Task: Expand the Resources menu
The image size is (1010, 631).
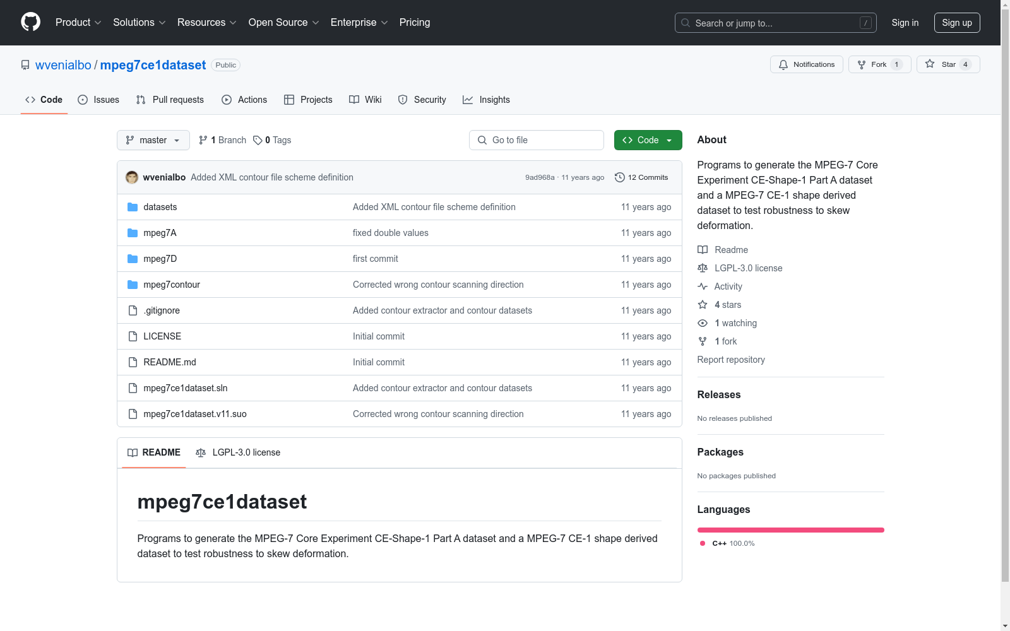Action: click(x=207, y=23)
